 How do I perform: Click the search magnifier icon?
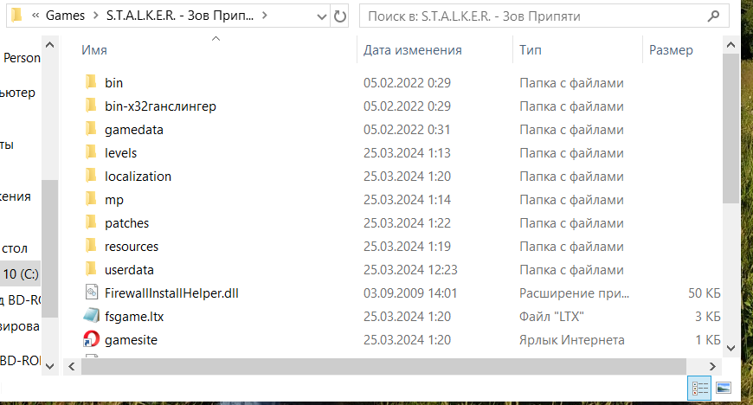click(x=713, y=16)
